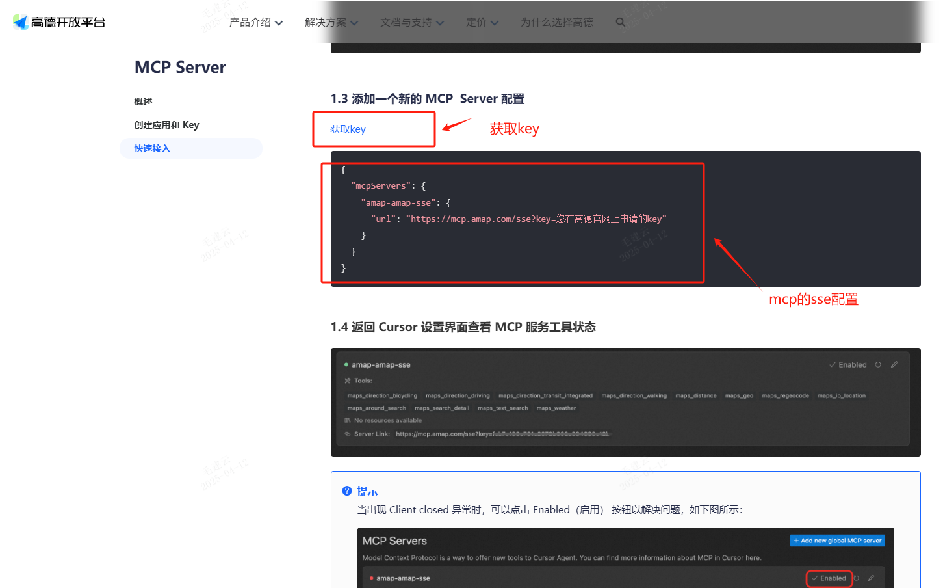Image resolution: width=943 pixels, height=588 pixels.
Task: Open 为什么选择高德 nav item
Action: click(x=557, y=22)
